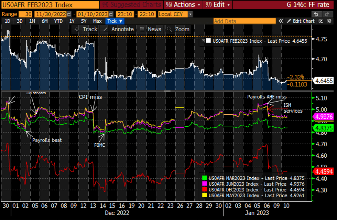Image resolution: width=337 pixels, height=220 pixels.
Task: Switch to the 1M range tab
Action: pyautogui.click(x=32, y=21)
